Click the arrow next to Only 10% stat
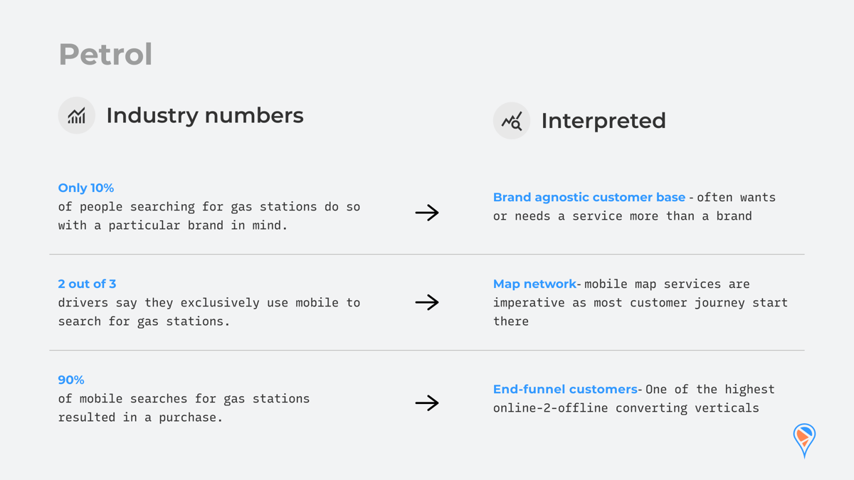This screenshot has height=480, width=854. [427, 213]
